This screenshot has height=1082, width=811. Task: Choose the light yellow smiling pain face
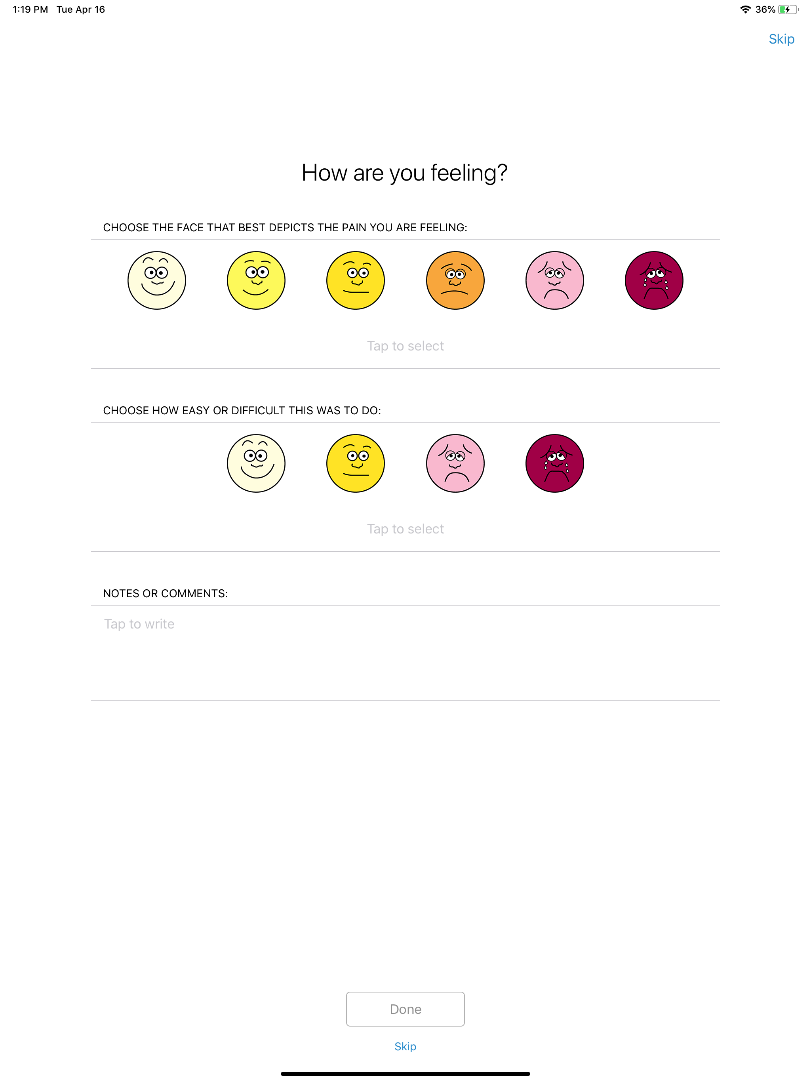pyautogui.click(x=256, y=280)
